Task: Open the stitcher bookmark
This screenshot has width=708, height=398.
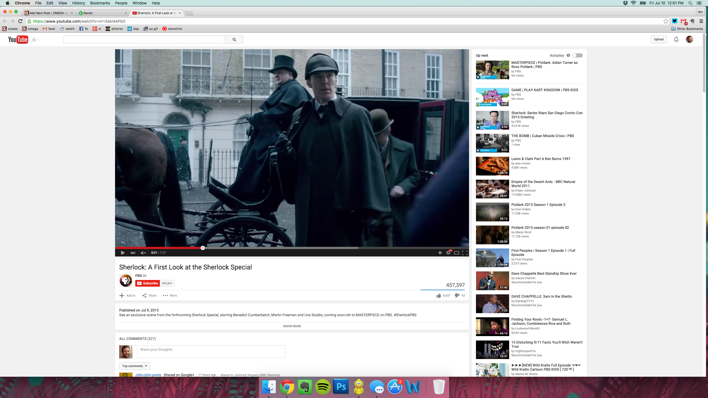Action: (x=114, y=29)
